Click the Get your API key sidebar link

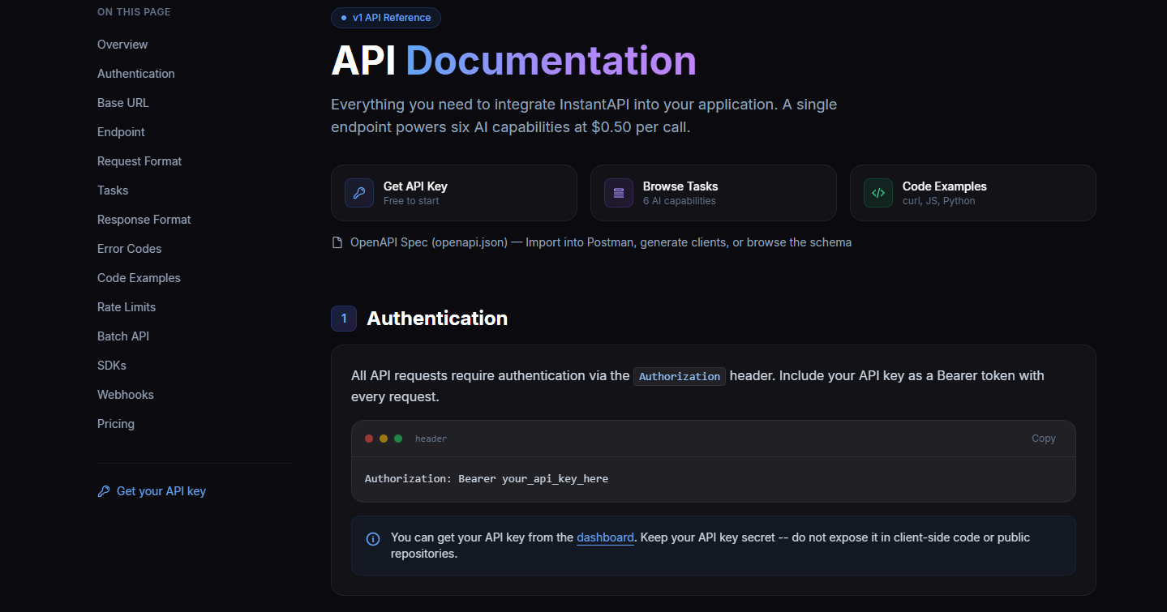click(x=152, y=491)
